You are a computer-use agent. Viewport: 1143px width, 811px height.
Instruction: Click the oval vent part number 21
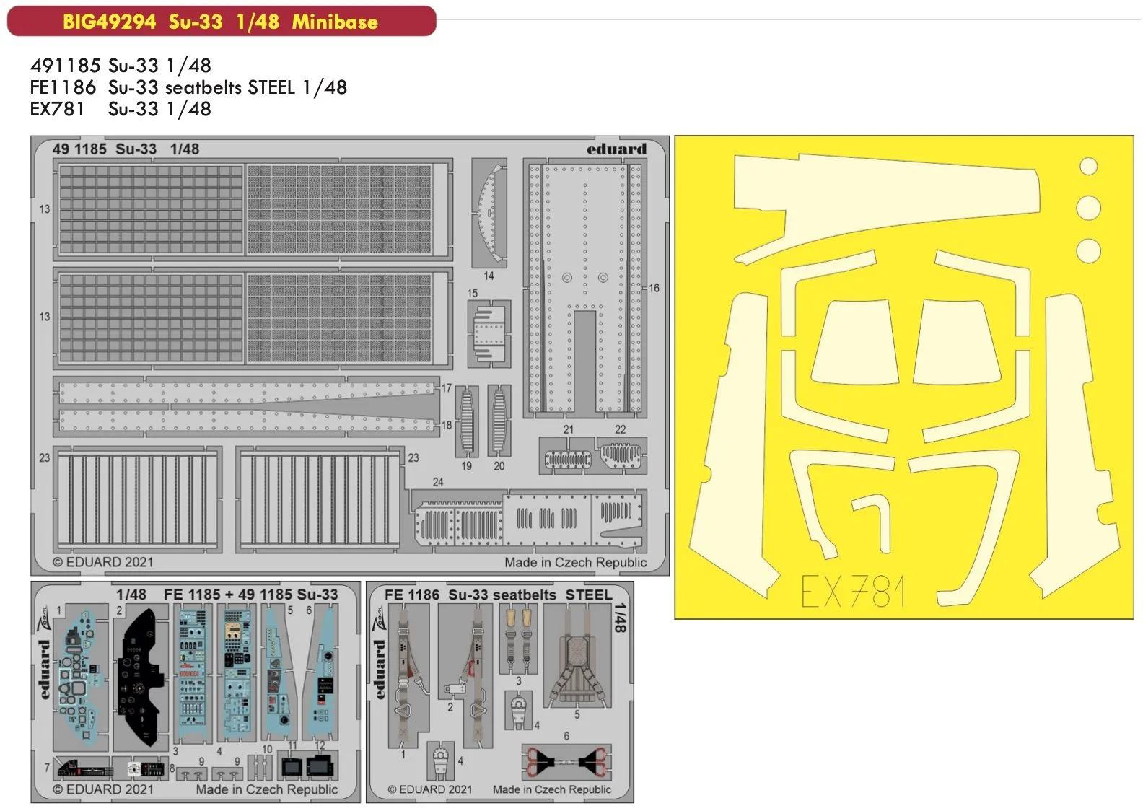tap(567, 459)
